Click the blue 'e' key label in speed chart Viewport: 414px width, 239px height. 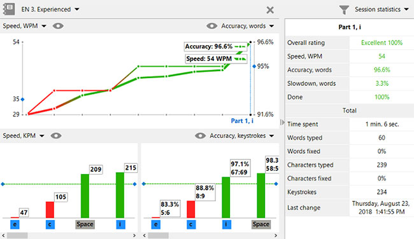pos(15,224)
